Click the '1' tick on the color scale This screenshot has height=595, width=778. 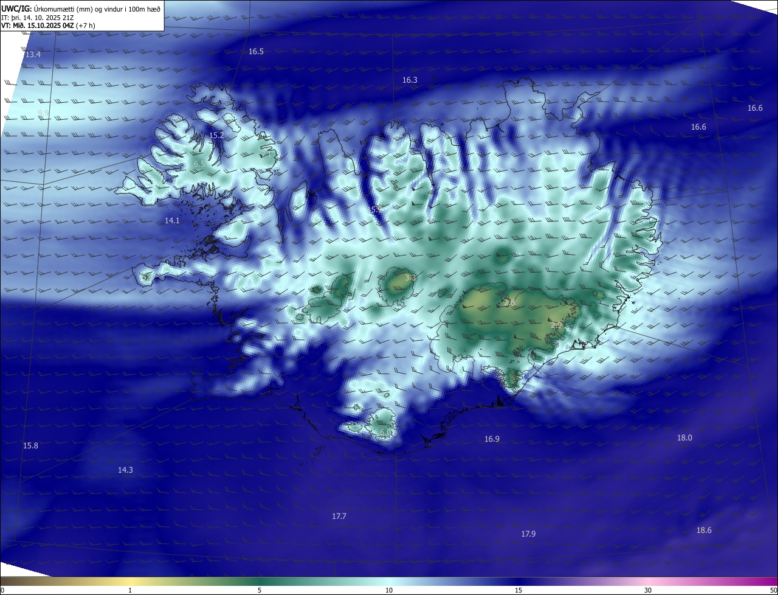pos(130,591)
